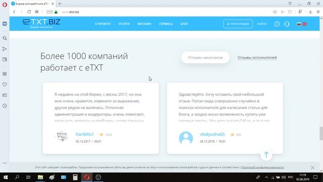Open bookmarks heart in the sidebar
Viewport: 323px width, 182px height.
5,84
